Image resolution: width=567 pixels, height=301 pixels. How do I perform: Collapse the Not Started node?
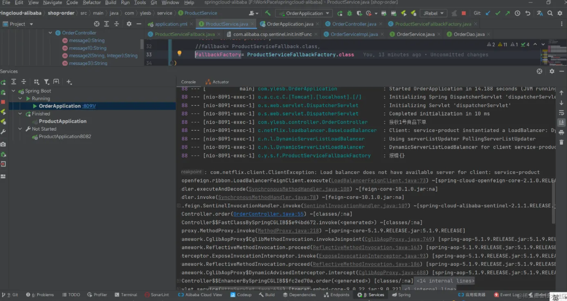pos(20,129)
